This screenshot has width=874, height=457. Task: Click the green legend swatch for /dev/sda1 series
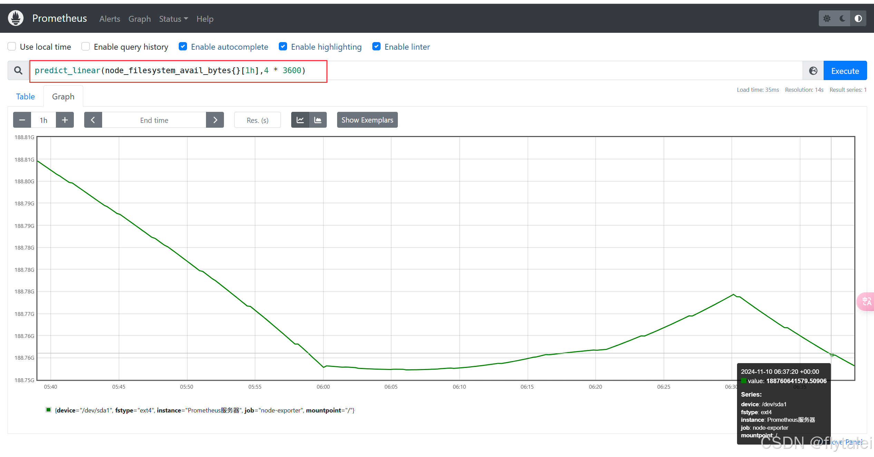49,410
